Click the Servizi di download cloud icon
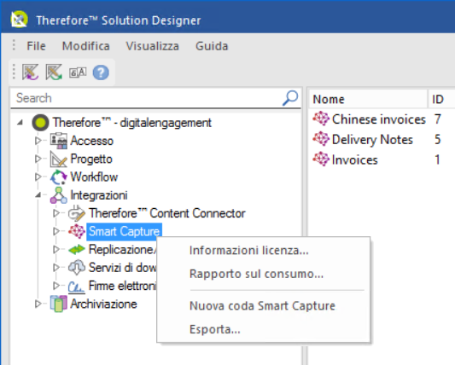The image size is (455, 365). (x=77, y=267)
